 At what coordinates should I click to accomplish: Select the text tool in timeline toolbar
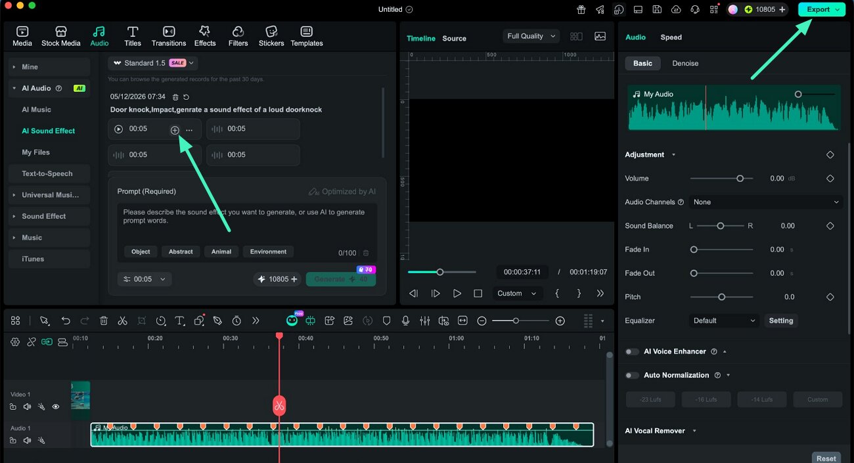[x=179, y=320]
